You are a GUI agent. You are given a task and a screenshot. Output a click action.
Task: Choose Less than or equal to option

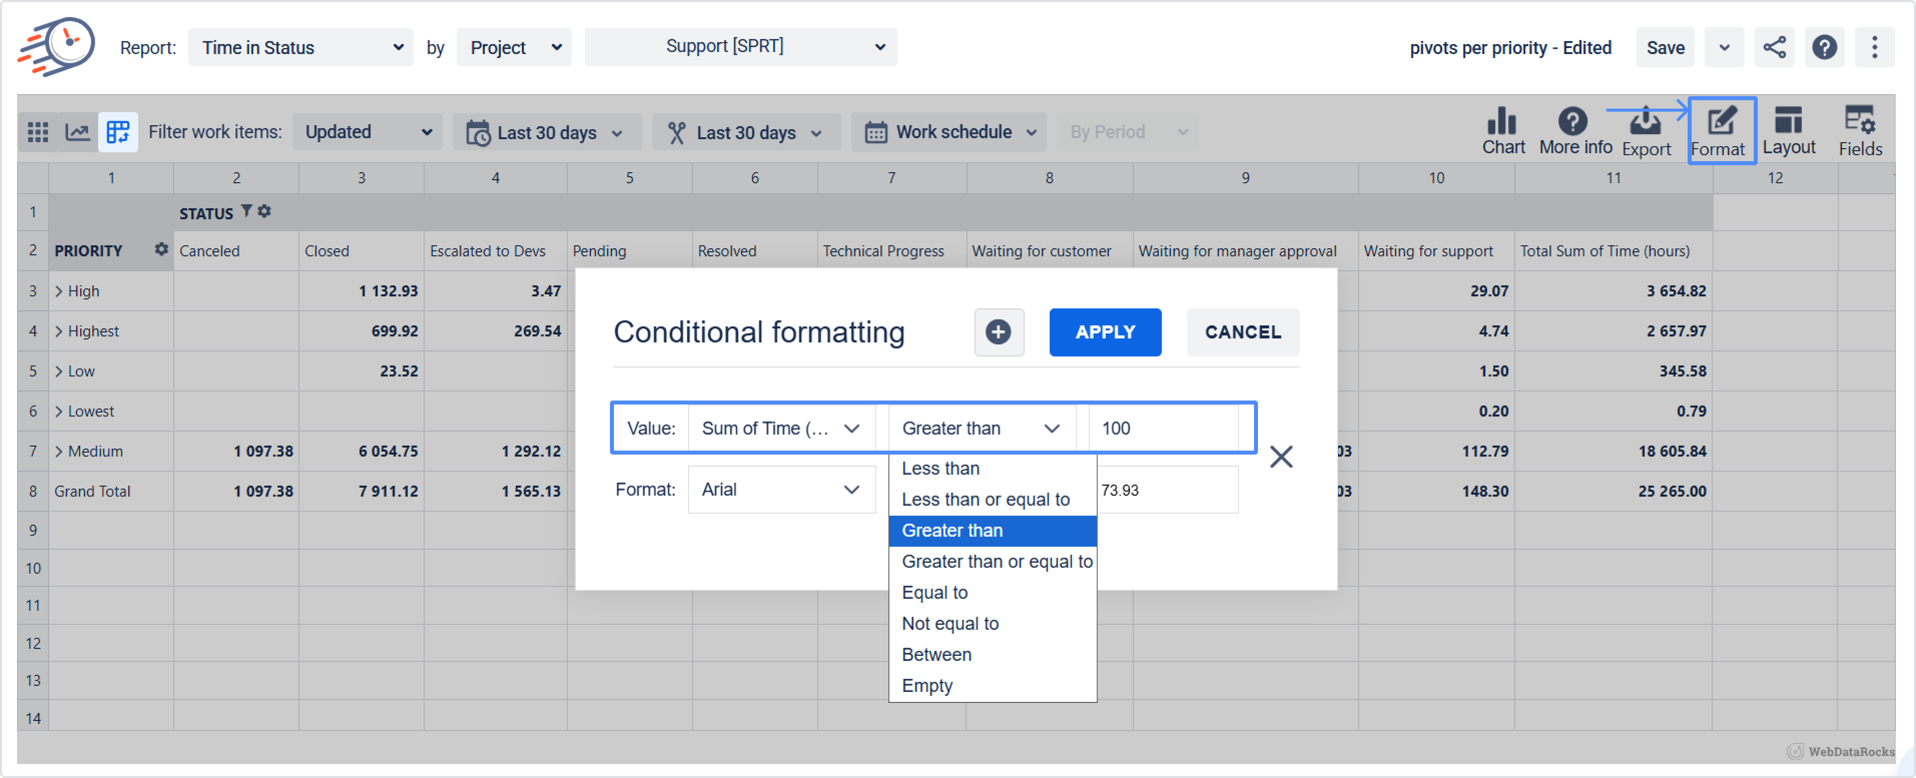[985, 499]
